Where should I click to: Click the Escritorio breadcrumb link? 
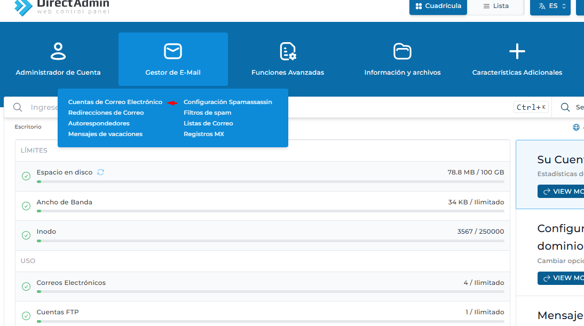[28, 127]
